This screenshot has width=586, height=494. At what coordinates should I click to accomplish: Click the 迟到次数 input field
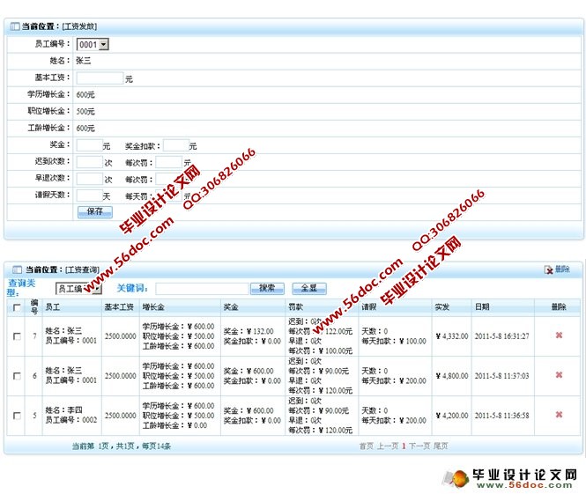90,162
